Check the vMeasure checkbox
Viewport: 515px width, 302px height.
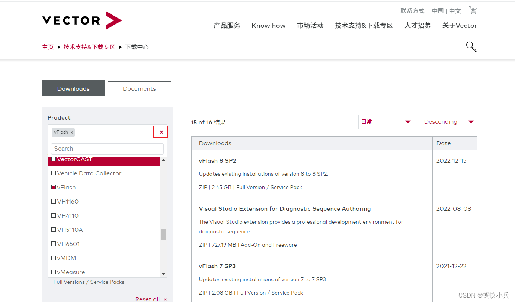point(54,272)
